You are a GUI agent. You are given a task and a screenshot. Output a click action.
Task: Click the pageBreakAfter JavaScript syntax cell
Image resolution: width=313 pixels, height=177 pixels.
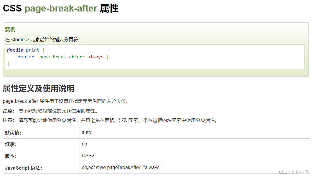[121, 167]
